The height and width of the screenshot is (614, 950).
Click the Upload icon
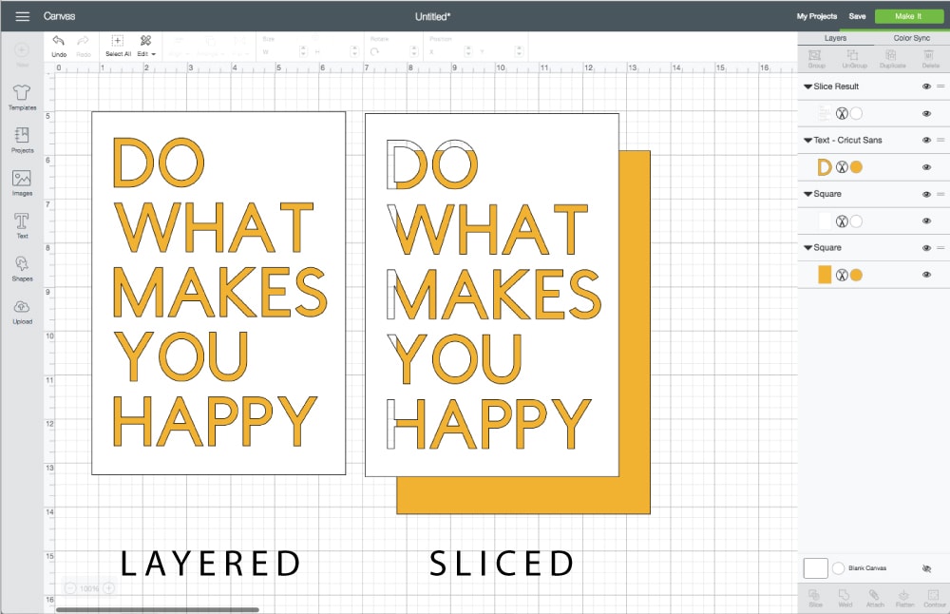tap(22, 310)
